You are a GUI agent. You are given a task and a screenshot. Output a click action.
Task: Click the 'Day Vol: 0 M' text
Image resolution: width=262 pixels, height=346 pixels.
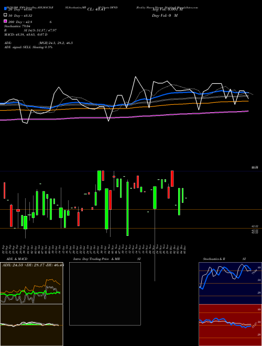click(165, 15)
